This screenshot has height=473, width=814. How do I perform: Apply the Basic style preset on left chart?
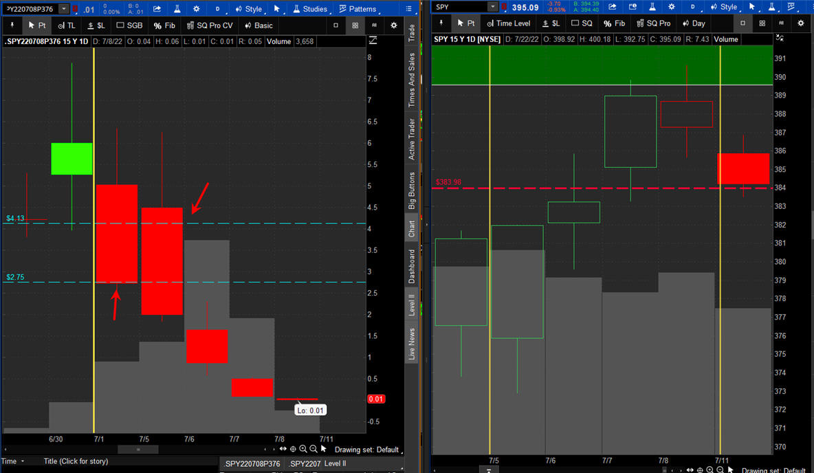click(x=258, y=25)
